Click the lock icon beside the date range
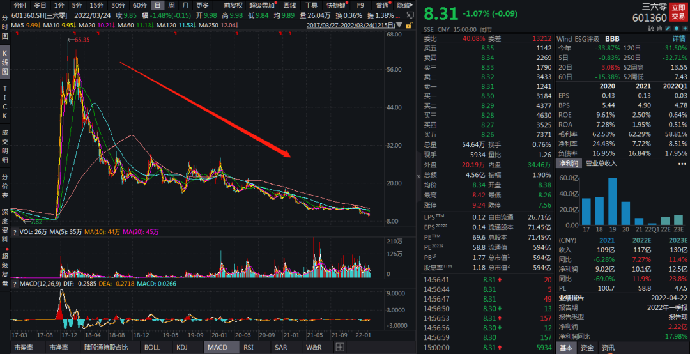Viewport: 690px width, 354px height. click(408, 26)
